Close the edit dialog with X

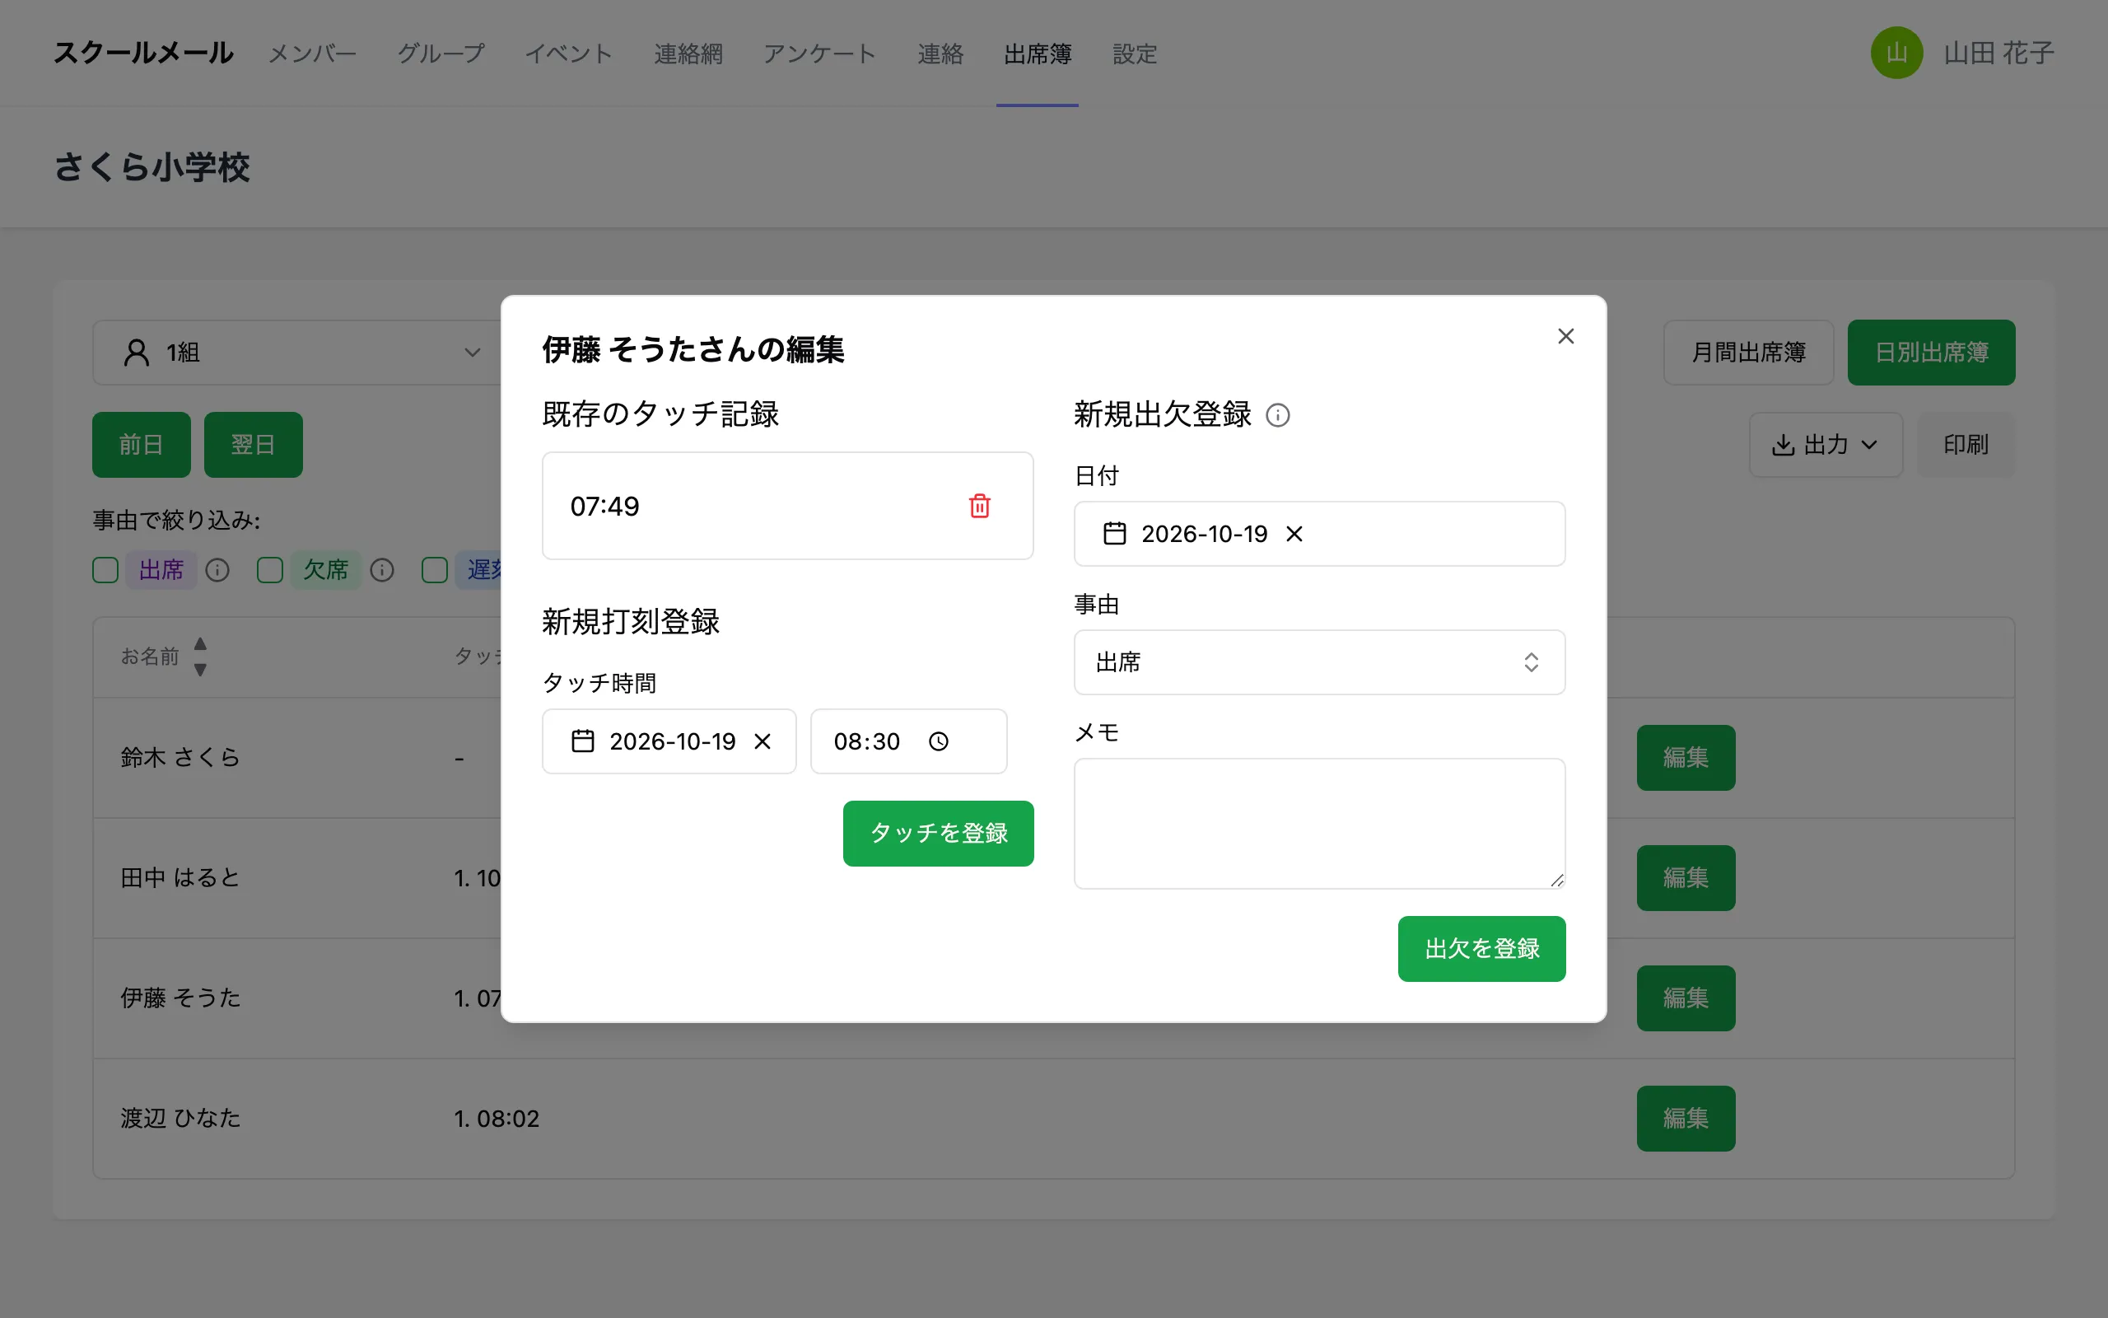click(1565, 336)
